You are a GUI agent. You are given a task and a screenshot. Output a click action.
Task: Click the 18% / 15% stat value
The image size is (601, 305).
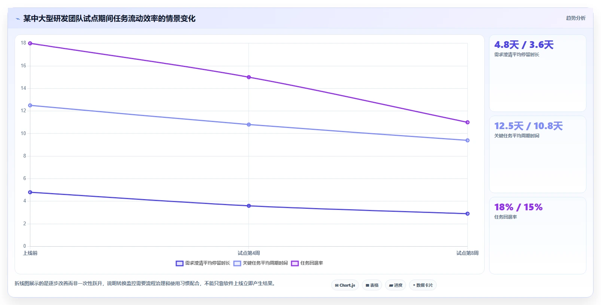tap(518, 207)
